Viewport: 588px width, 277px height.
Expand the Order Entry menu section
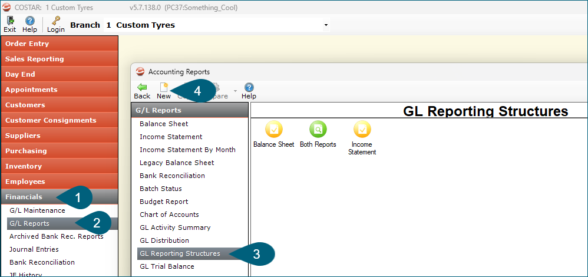coord(60,44)
